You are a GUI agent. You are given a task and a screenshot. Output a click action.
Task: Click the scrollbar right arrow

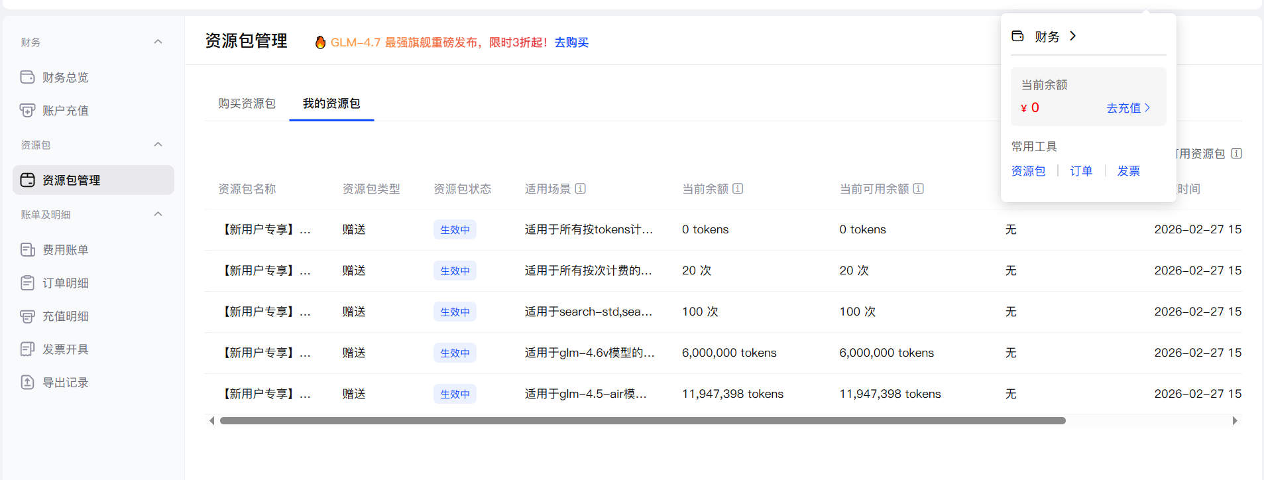click(x=1235, y=421)
